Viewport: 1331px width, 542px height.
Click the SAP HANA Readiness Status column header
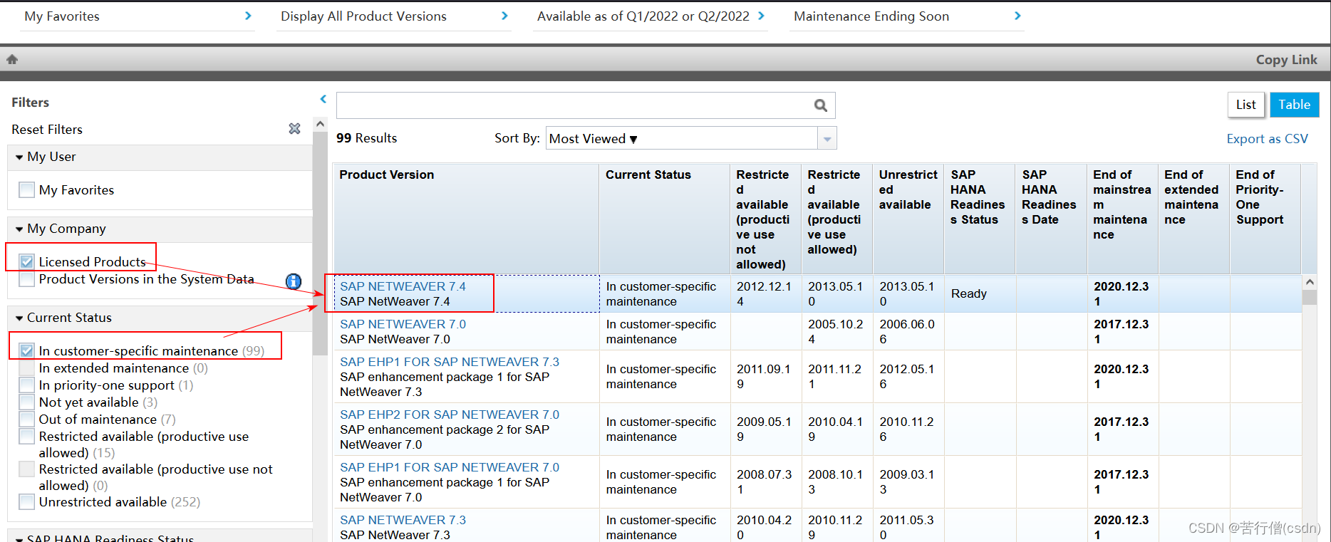980,219
